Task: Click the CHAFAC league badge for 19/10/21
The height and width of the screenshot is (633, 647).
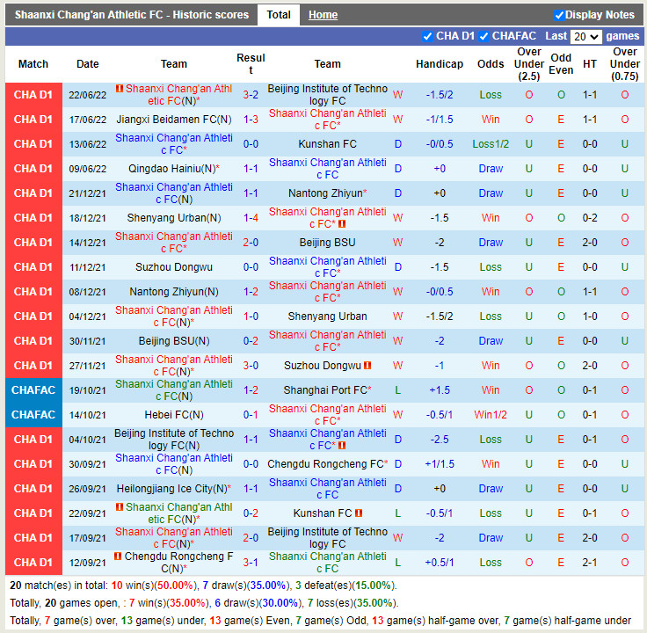Action: coord(33,390)
